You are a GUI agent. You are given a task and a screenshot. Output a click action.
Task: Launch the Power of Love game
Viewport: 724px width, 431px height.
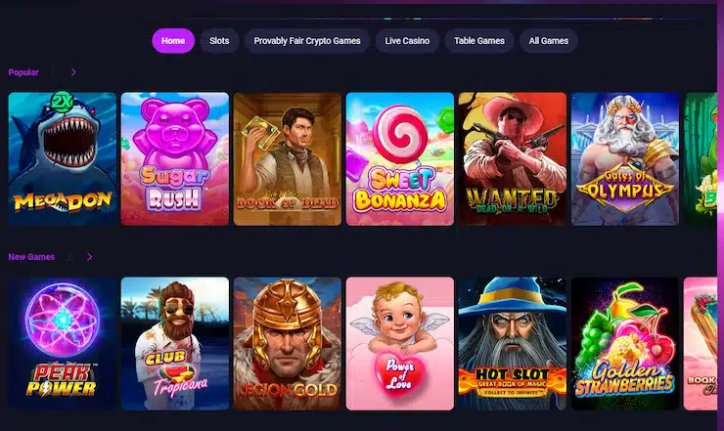[x=400, y=343]
